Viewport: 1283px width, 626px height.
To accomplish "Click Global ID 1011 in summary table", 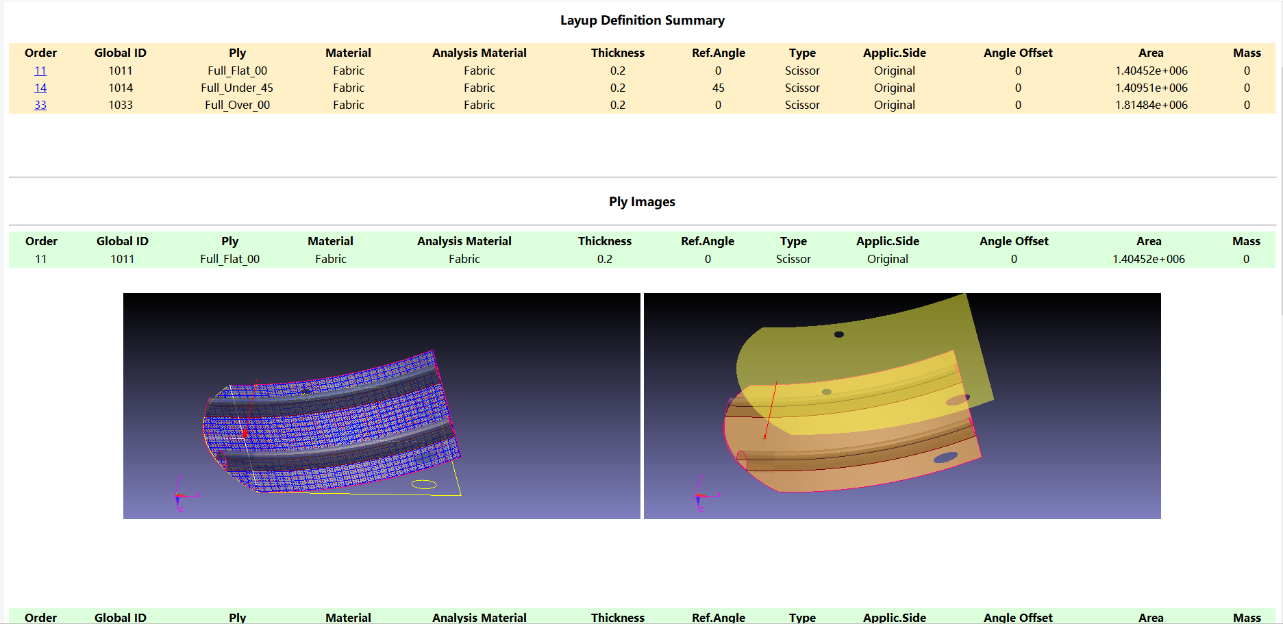I will (x=121, y=71).
